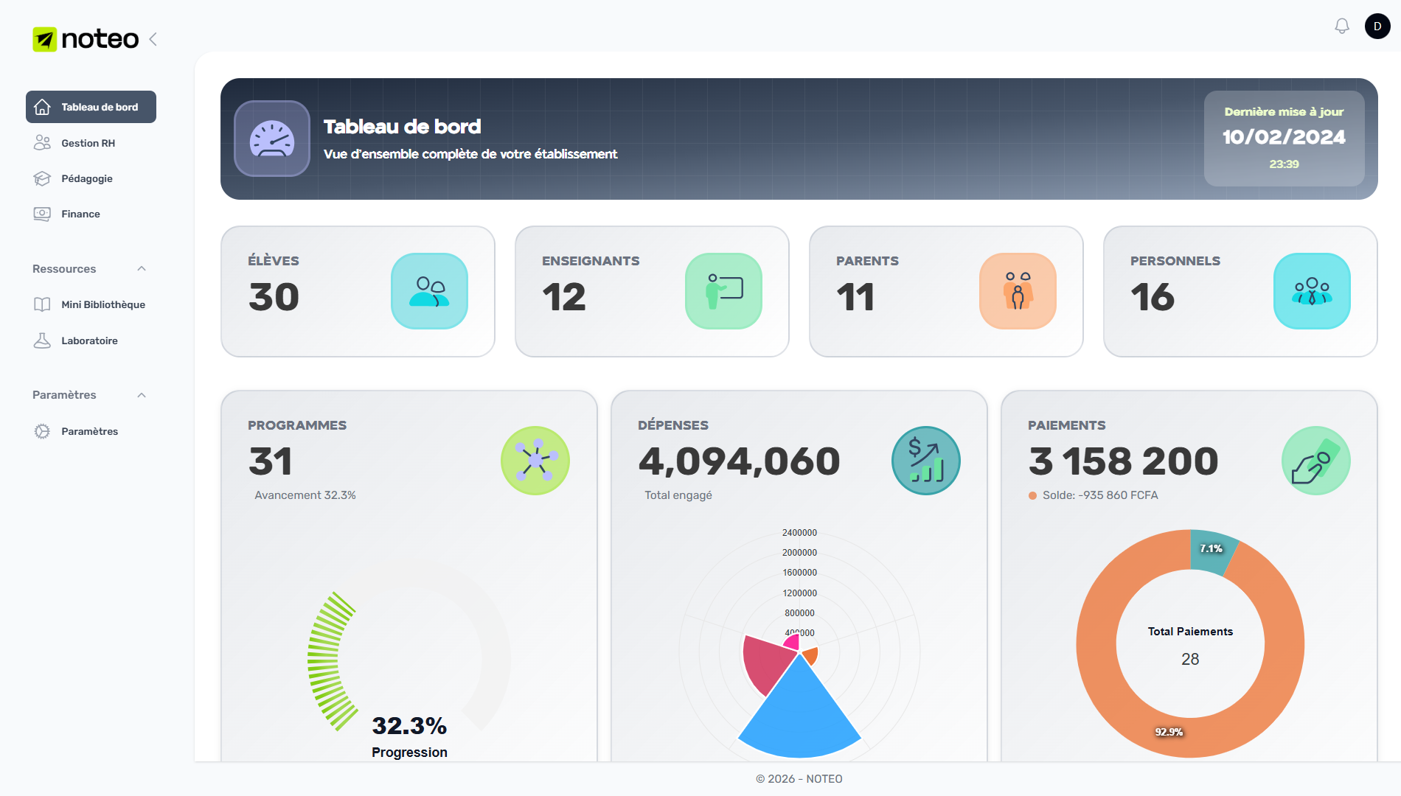Collapse the Ressources section

coord(142,269)
